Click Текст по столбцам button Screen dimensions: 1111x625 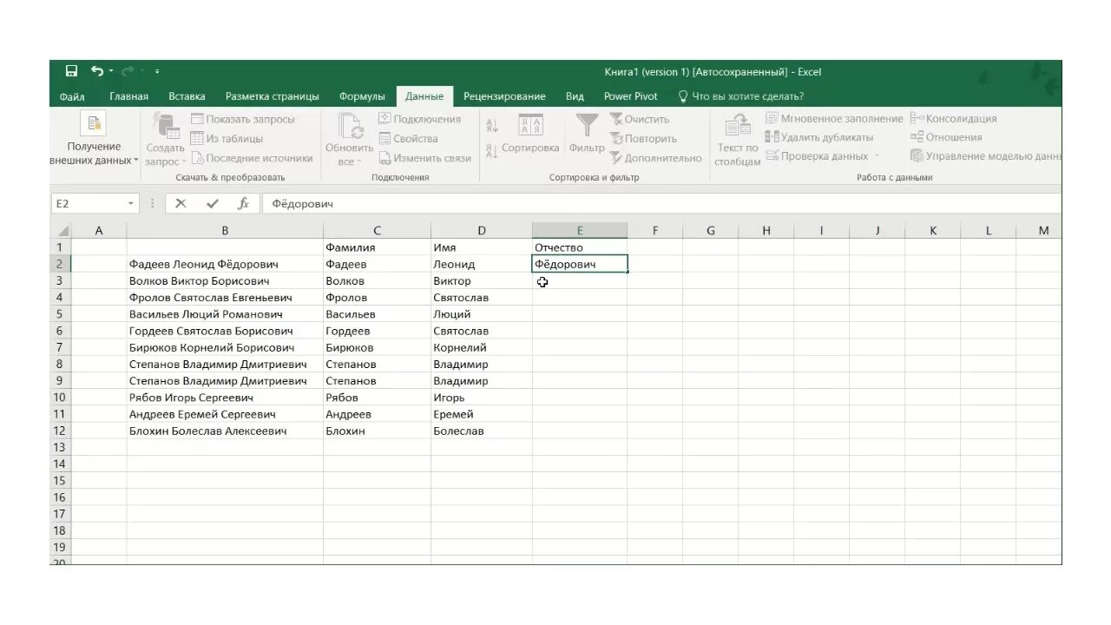(x=738, y=139)
